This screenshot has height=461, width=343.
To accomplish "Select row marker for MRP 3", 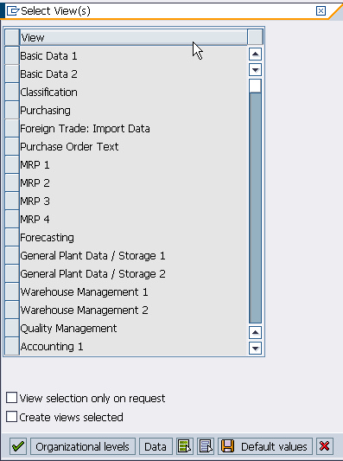I will [x=12, y=202].
